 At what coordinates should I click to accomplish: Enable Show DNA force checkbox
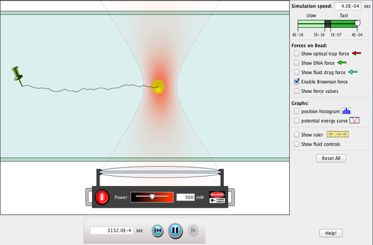pos(297,63)
